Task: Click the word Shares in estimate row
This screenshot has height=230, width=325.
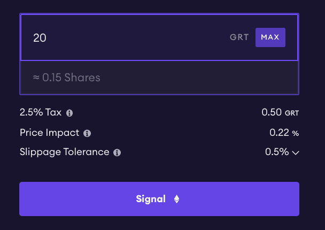Action: (x=82, y=78)
